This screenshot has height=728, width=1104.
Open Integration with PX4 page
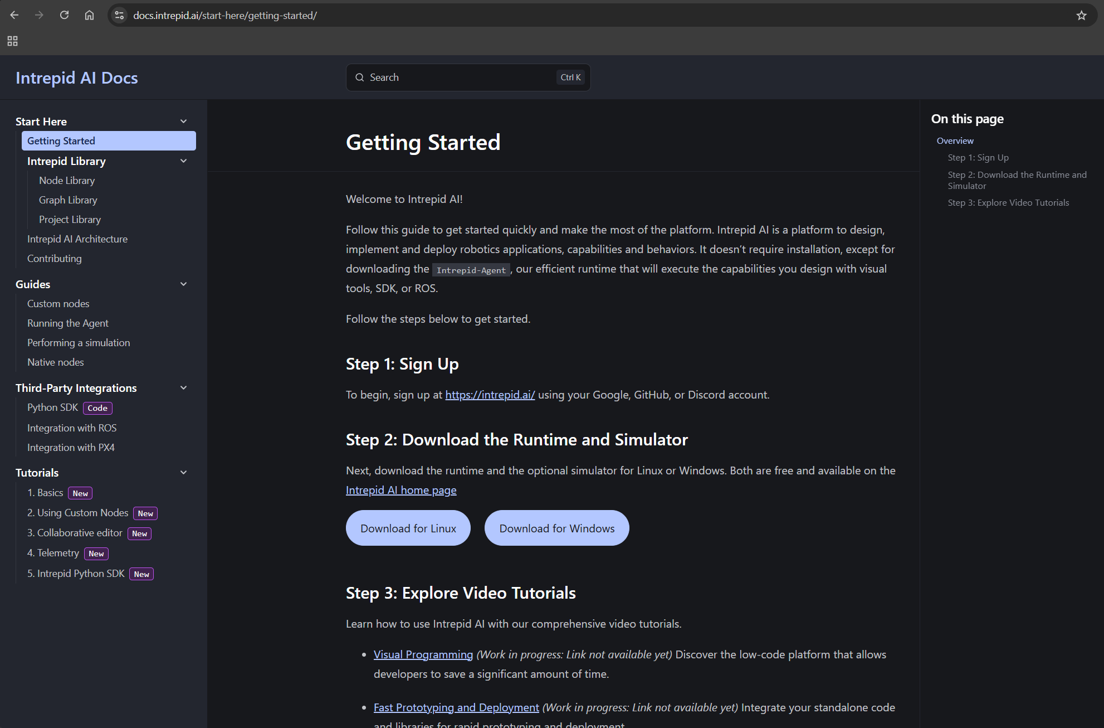71,447
